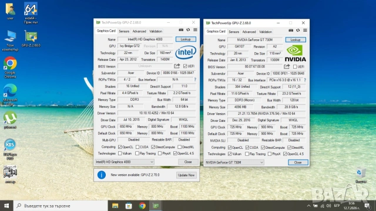This screenshot has width=376, height=211.
Task: Toggle OpenGL 4.5 checkbox in NVIDIA window
Action: click(x=285, y=154)
